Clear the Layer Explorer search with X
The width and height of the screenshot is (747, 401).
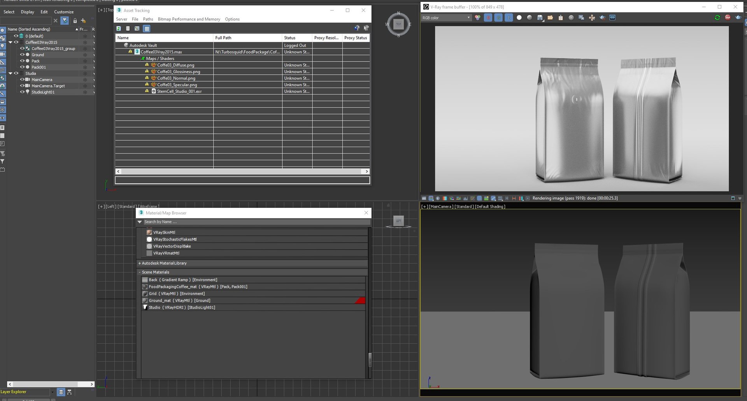55,21
